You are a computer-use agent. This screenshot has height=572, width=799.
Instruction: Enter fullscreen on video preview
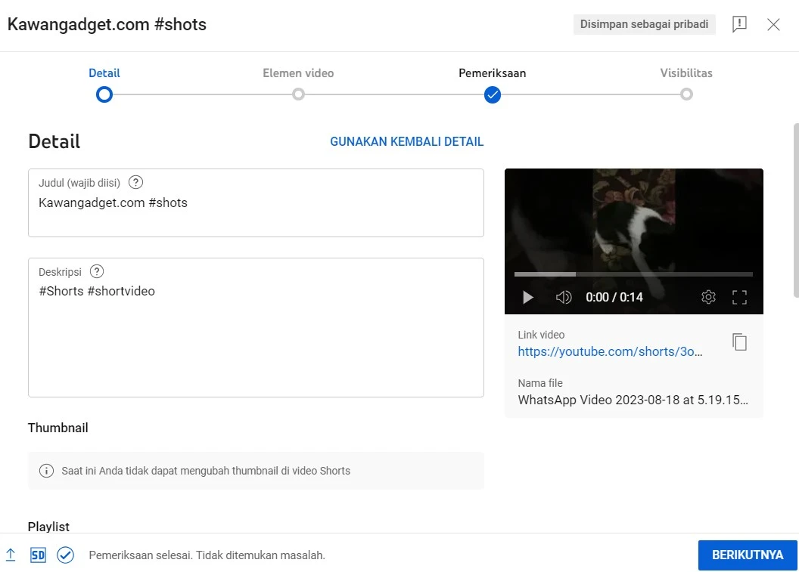pos(739,297)
